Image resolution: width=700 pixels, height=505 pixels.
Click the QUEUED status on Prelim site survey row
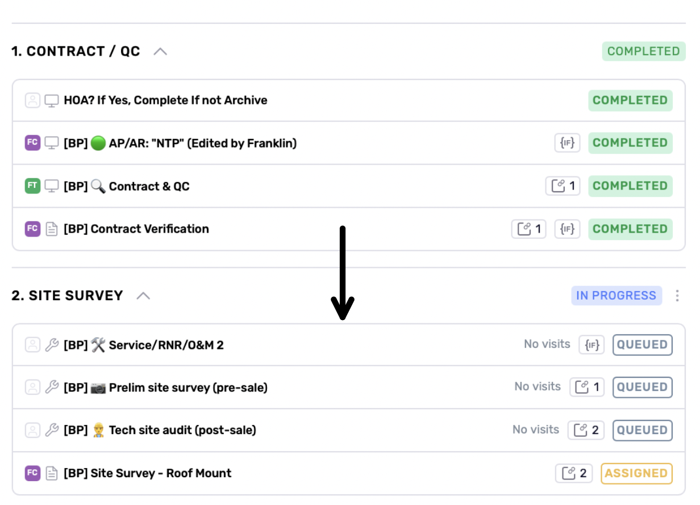click(x=642, y=387)
